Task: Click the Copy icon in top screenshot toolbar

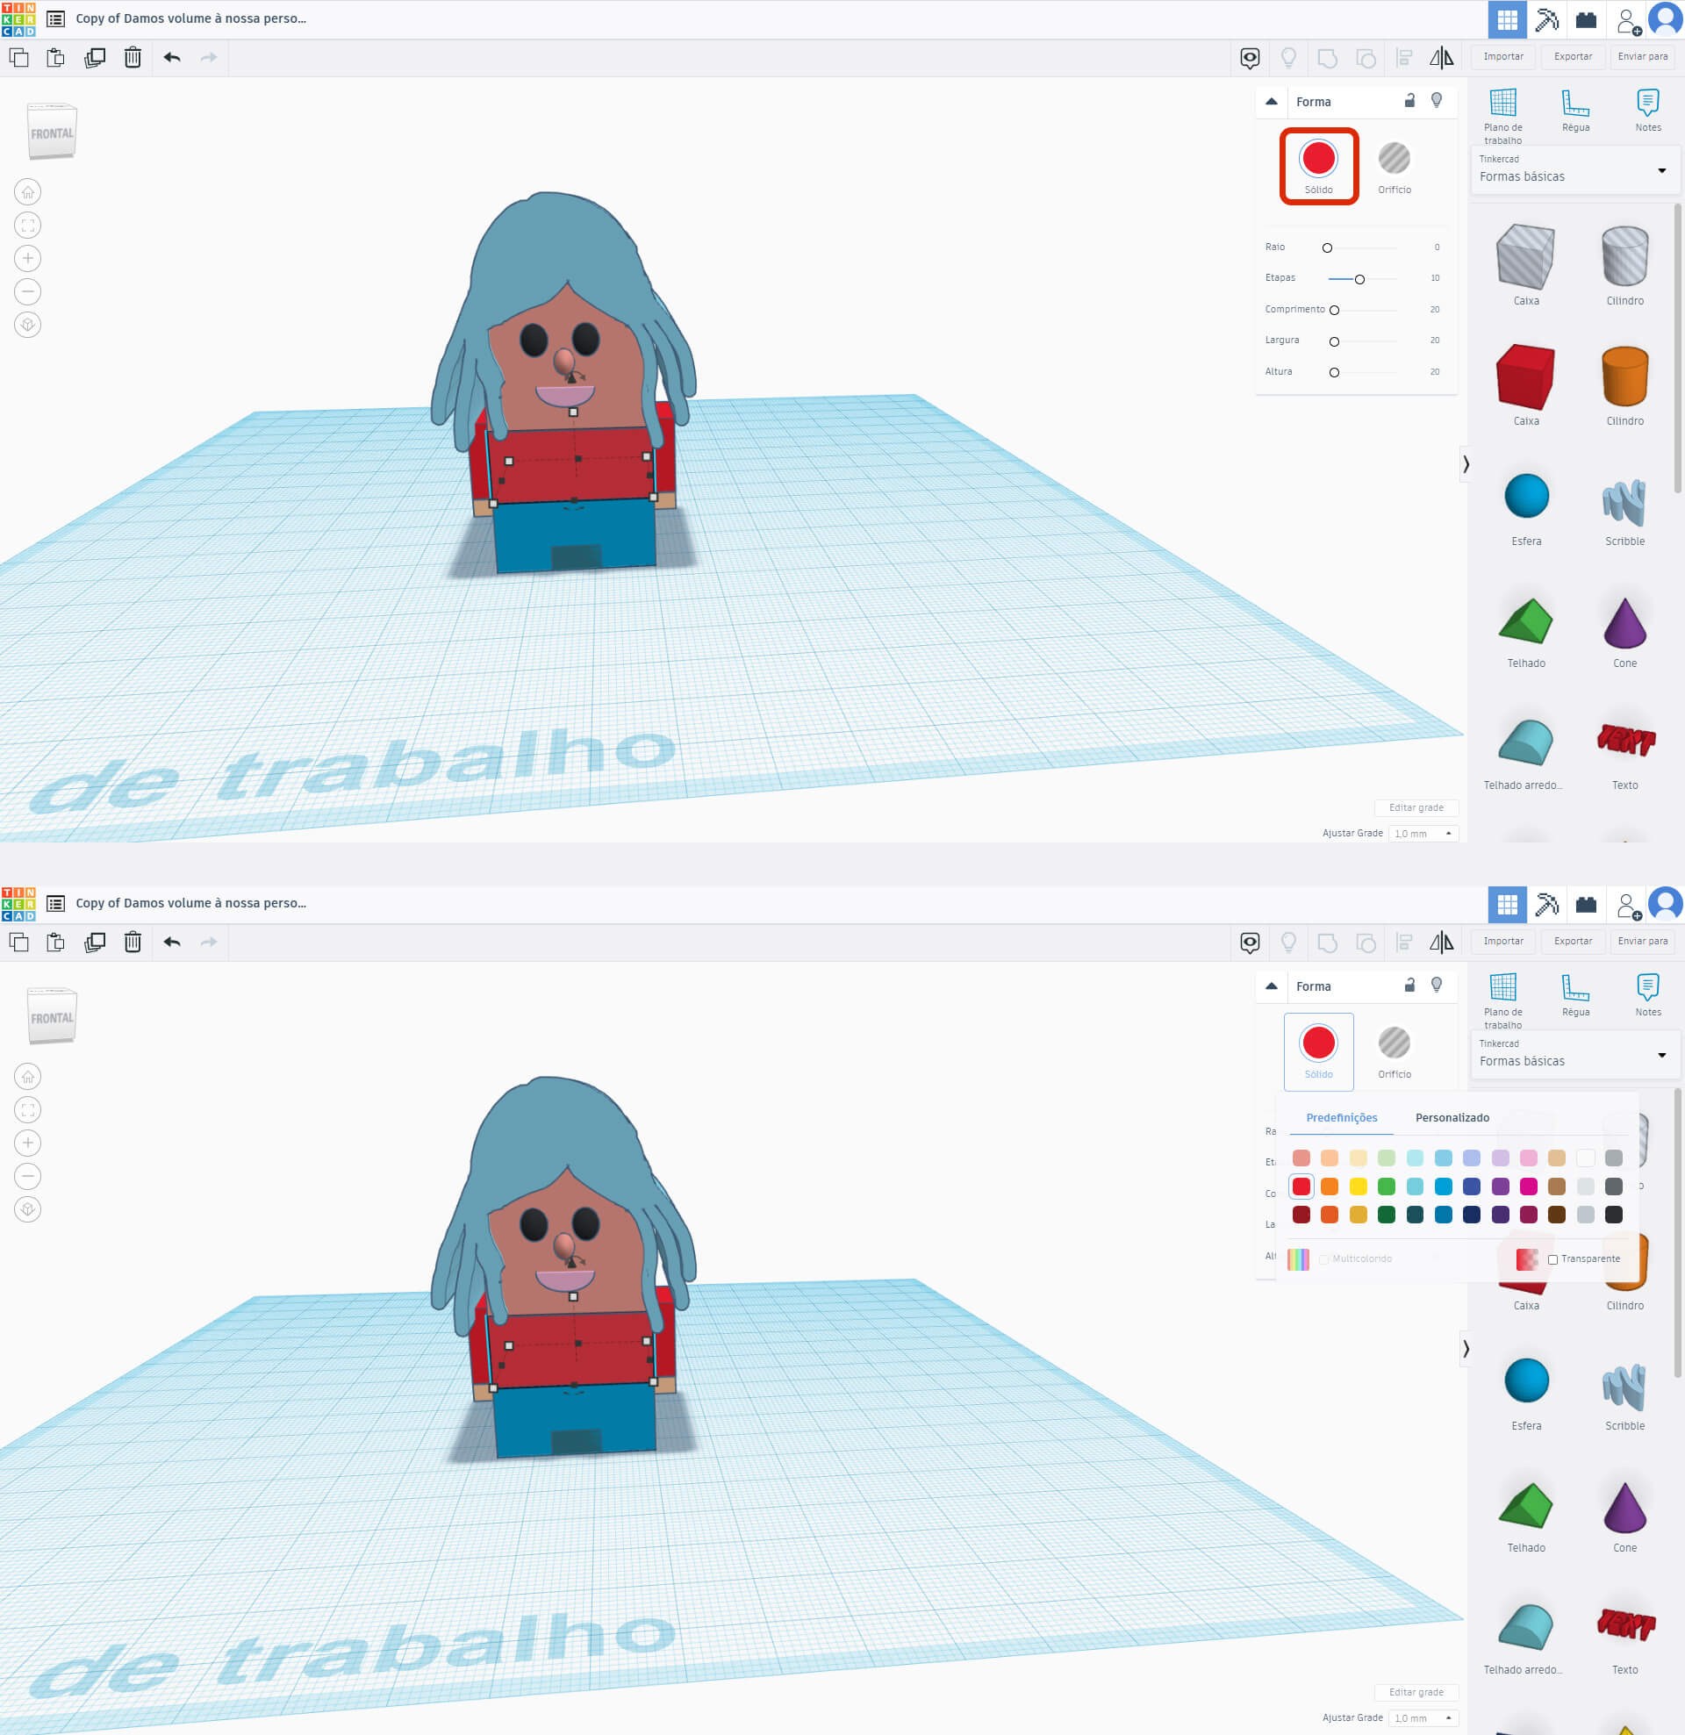Action: pyautogui.click(x=18, y=58)
